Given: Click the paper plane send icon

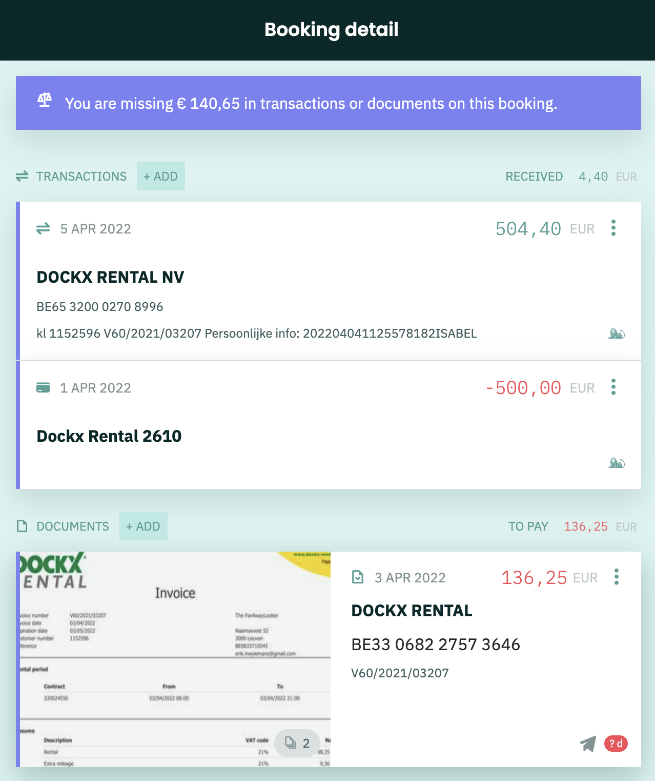Looking at the screenshot, I should tap(588, 744).
